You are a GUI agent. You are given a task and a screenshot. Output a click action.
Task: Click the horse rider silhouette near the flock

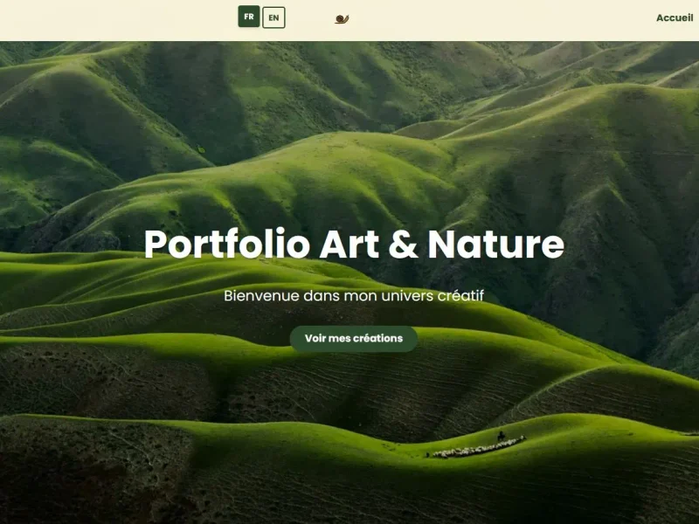pyautogui.click(x=502, y=436)
